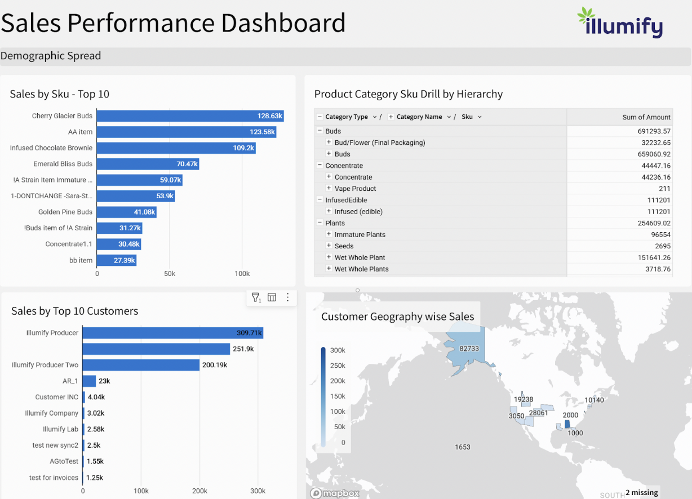Viewport: 692px width, 499px height.
Task: Click the Cherry Glacier Buds bar
Action: pyautogui.click(x=190, y=116)
